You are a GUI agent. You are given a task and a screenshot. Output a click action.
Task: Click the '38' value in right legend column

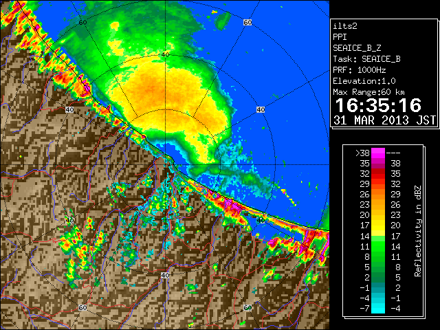tap(396, 164)
